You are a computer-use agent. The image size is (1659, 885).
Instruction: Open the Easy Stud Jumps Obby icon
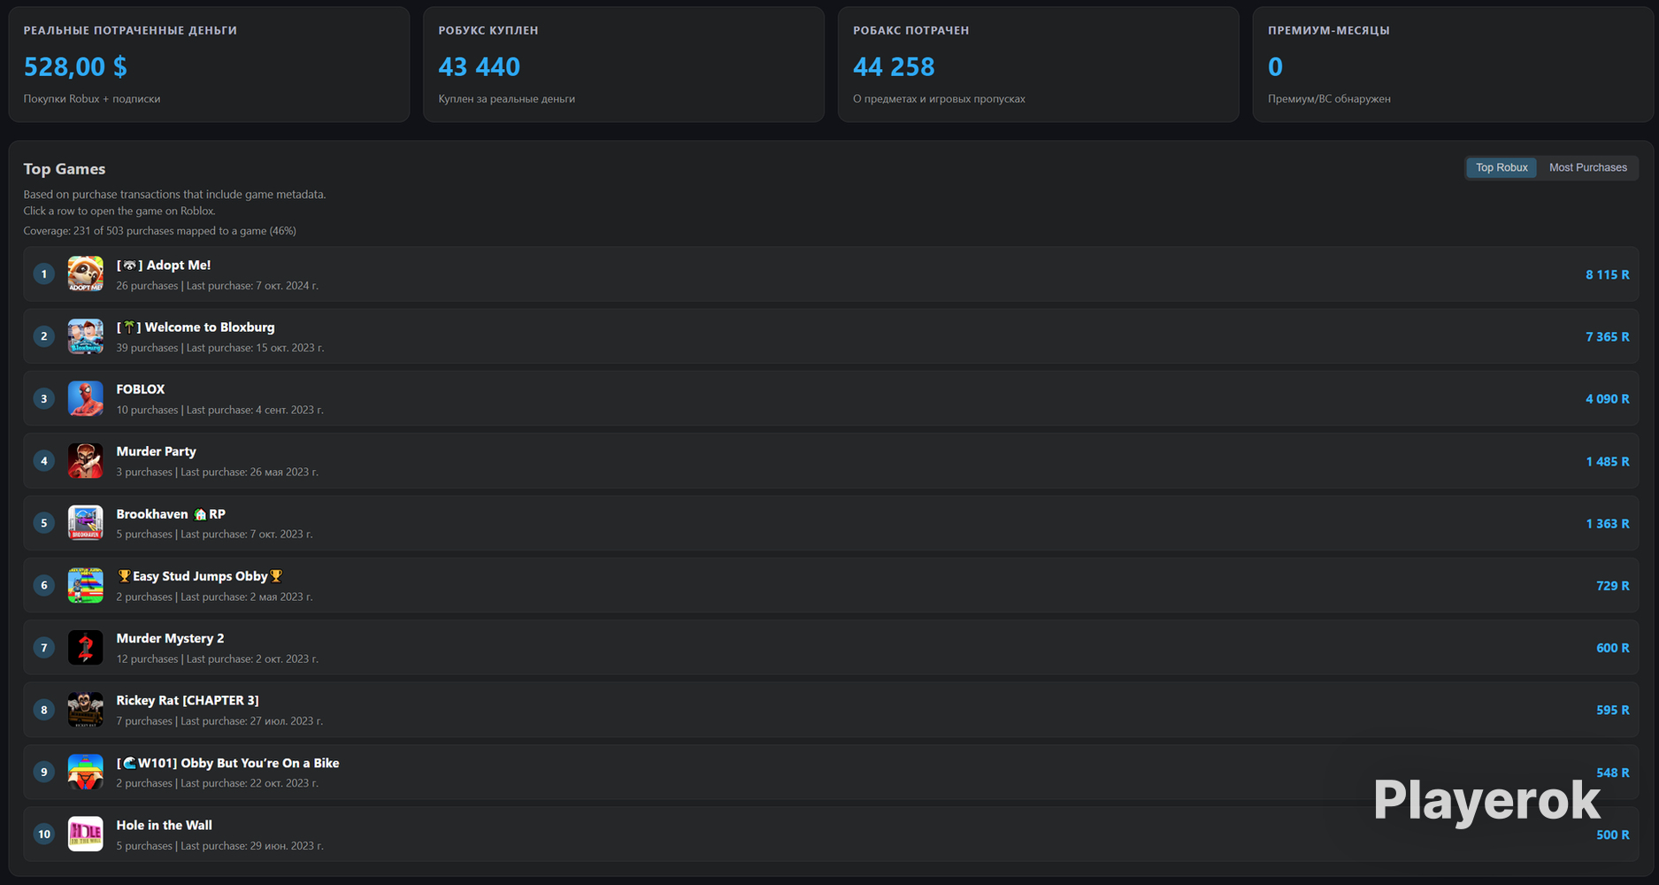tap(85, 585)
